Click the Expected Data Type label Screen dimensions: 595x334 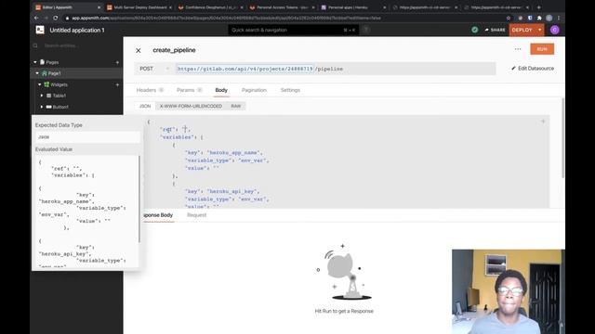tap(59, 125)
